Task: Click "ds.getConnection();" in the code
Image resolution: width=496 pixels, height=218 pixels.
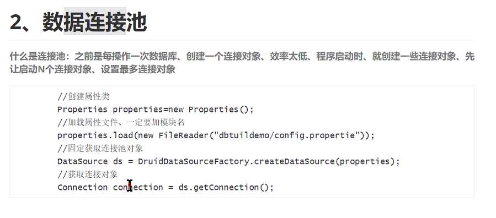Action: tap(226, 187)
